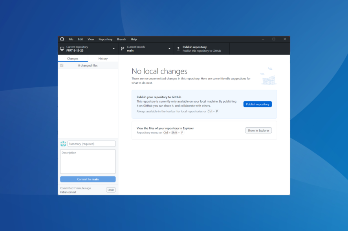
Task: Click the Description text area
Action: (x=88, y=162)
